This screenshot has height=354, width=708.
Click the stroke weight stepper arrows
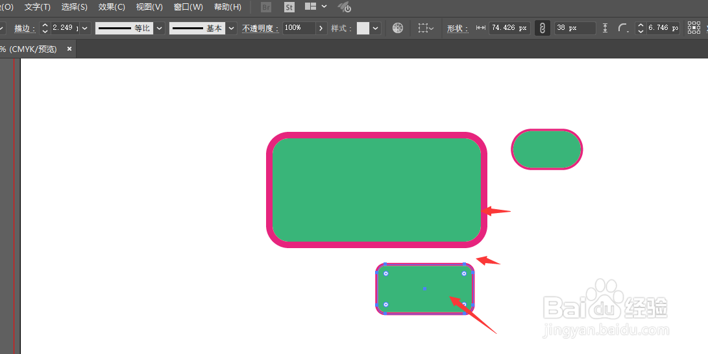click(x=45, y=28)
